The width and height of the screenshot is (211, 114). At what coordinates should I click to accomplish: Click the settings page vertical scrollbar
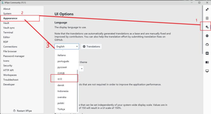(x=202, y=30)
